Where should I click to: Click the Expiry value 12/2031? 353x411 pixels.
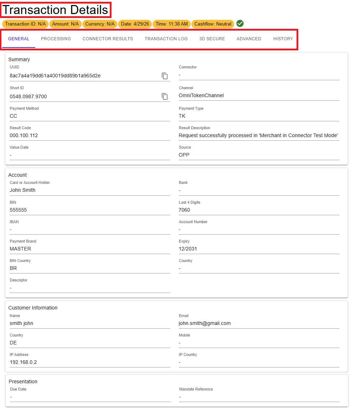pyautogui.click(x=187, y=249)
